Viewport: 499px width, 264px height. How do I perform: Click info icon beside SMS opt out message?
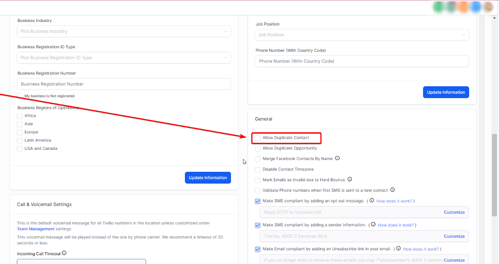(x=371, y=200)
